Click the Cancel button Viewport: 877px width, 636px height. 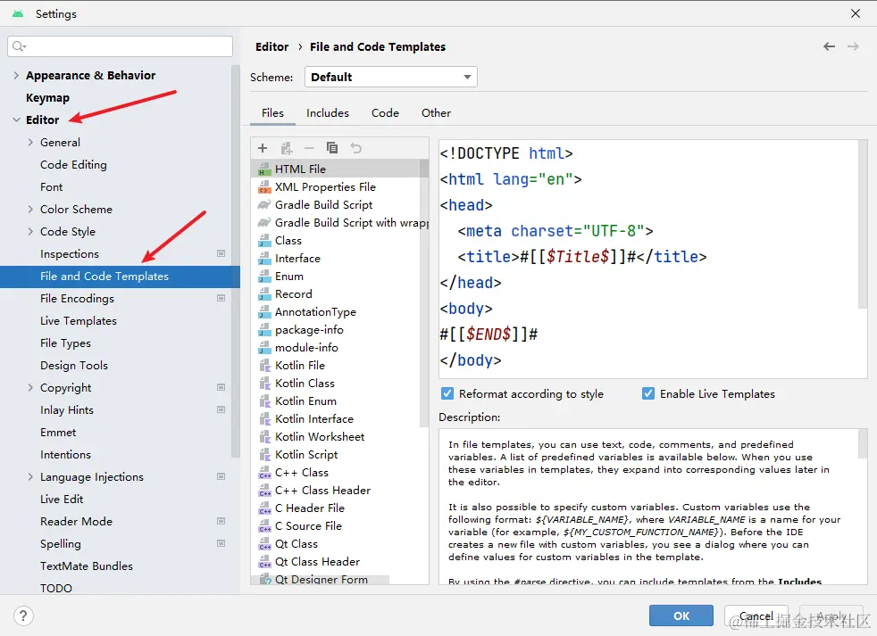756,615
